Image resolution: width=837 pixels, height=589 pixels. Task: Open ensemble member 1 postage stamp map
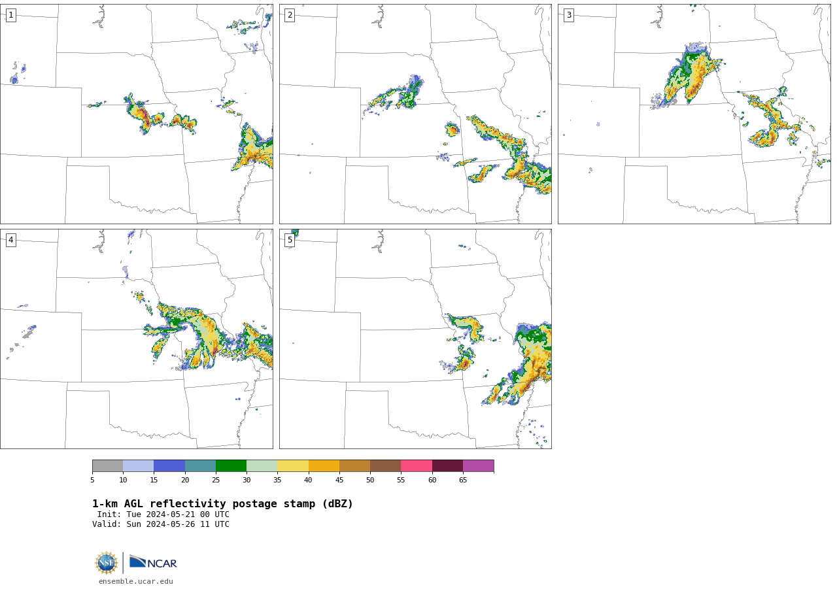(137, 114)
